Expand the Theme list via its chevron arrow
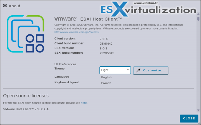The image size is (201, 125). [128, 70]
